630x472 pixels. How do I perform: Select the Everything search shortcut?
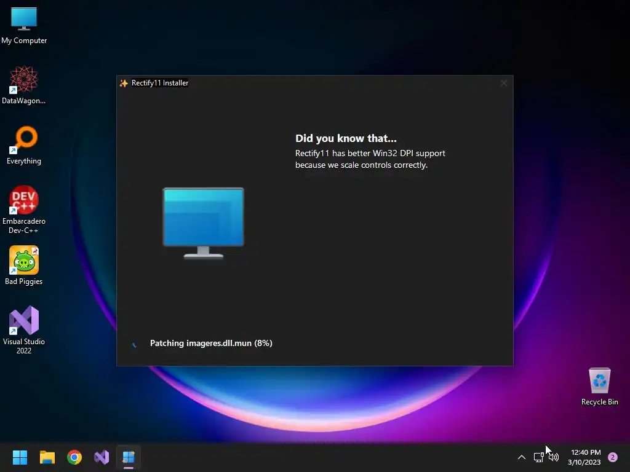point(24,145)
